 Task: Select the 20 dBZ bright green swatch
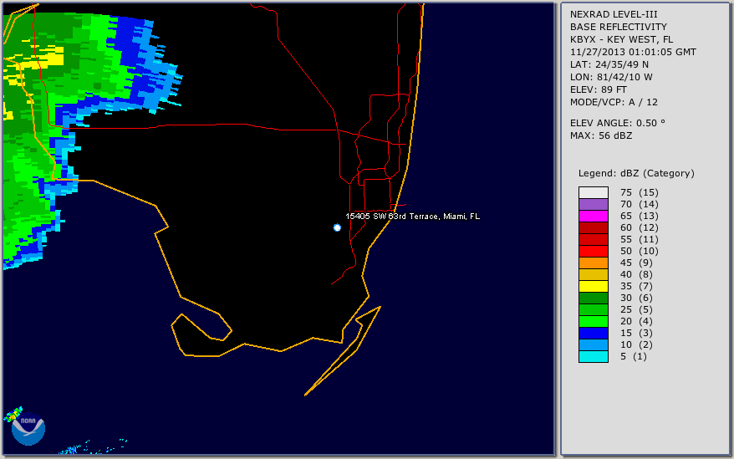tap(593, 321)
